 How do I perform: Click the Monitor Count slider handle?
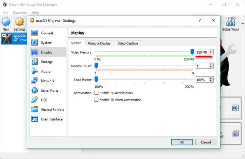96,66
